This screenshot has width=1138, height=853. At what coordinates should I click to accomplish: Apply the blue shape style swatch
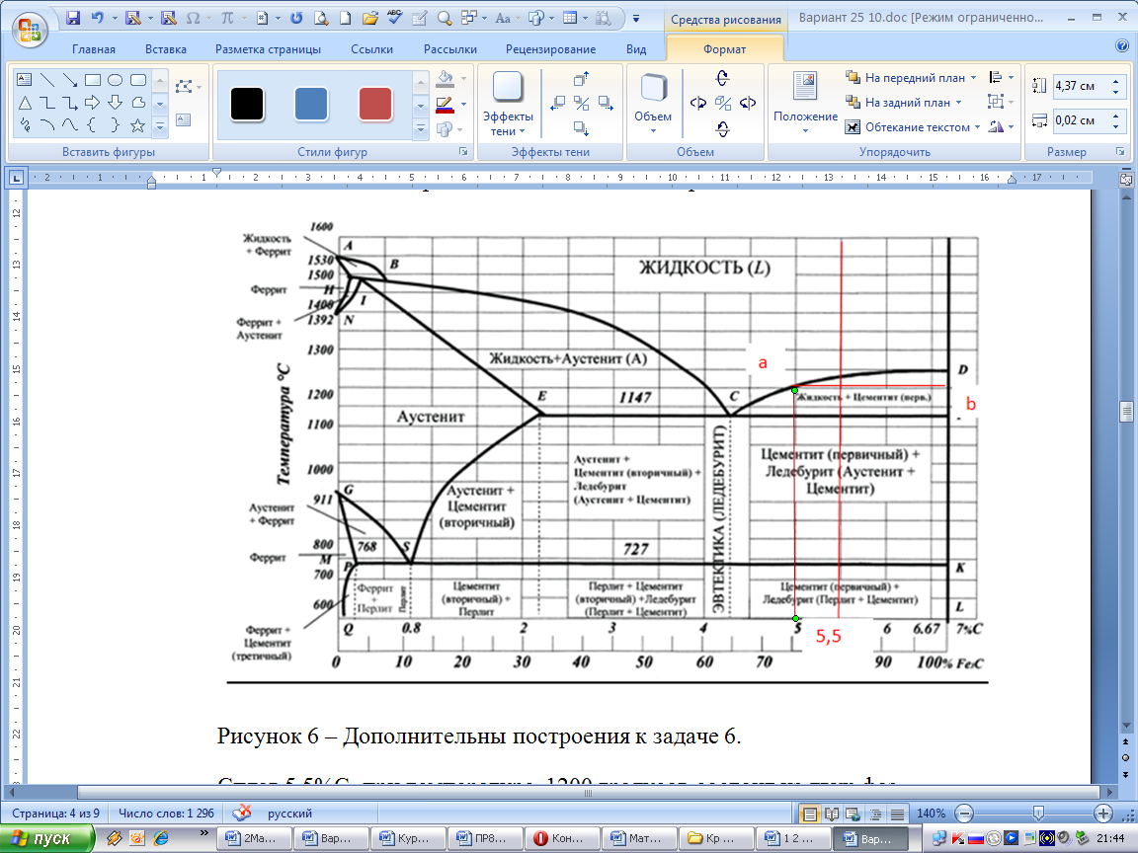(x=311, y=104)
